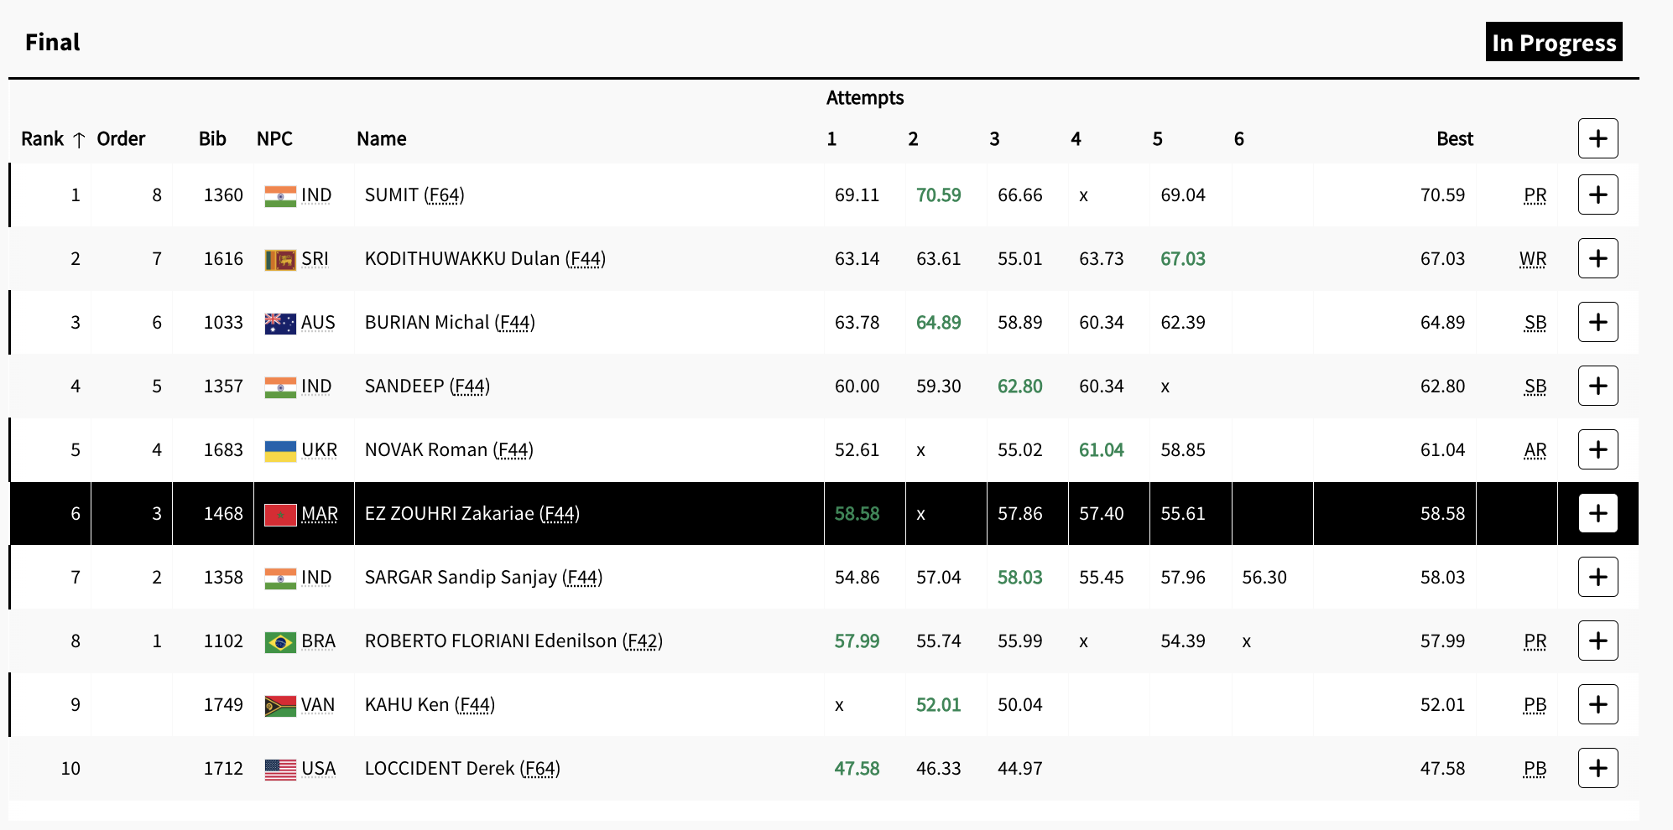Expand LOCCIDENT Derek row details
This screenshot has height=830, width=1673.
(x=1597, y=768)
